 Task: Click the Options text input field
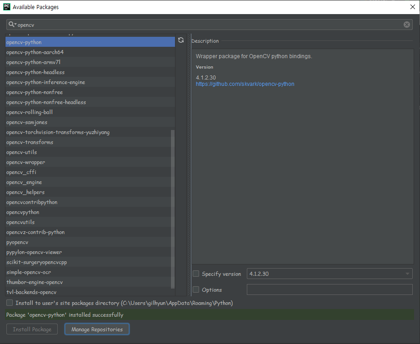click(x=330, y=289)
